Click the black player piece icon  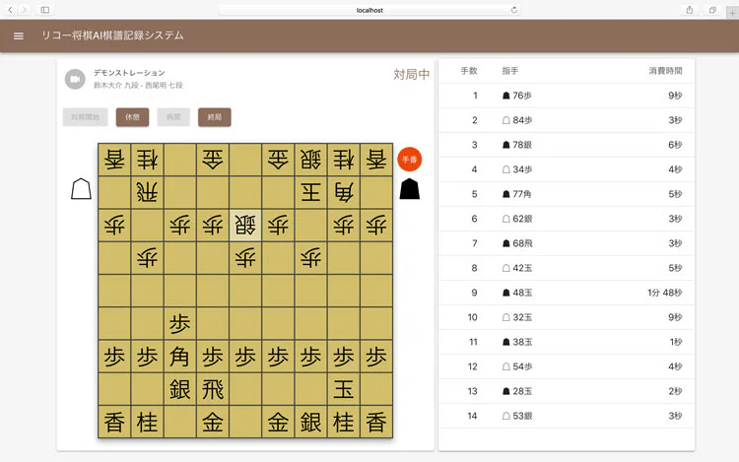[x=409, y=188]
